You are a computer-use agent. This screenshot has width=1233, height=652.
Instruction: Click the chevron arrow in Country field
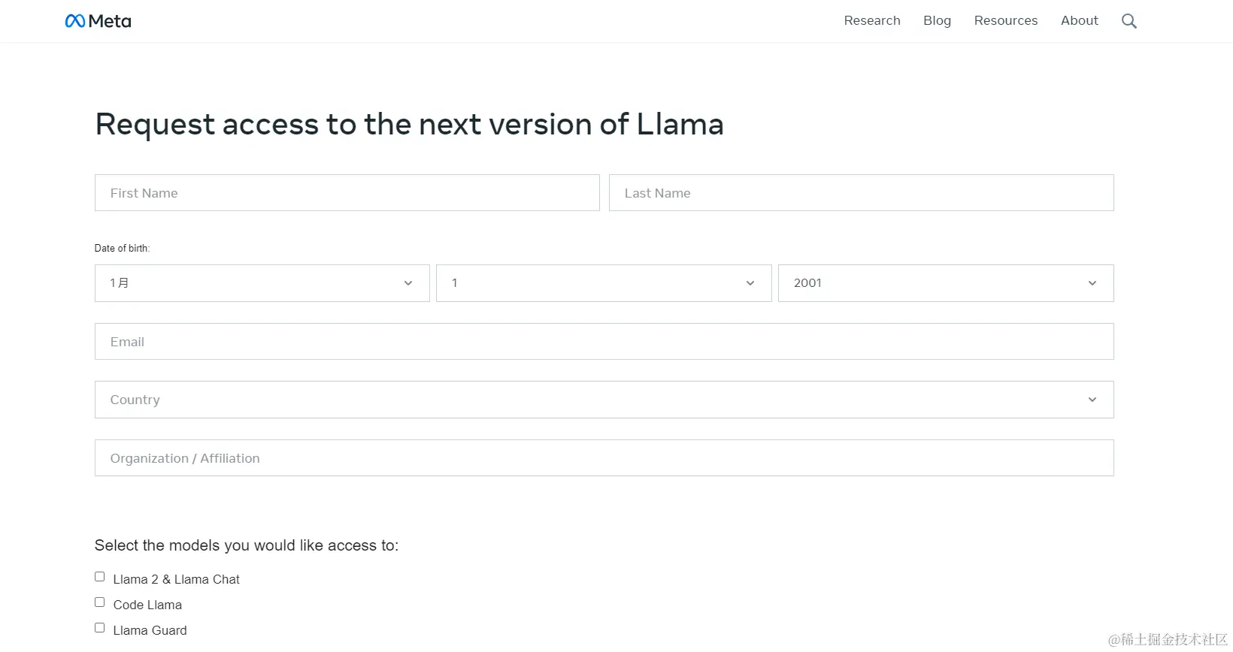click(x=1092, y=400)
